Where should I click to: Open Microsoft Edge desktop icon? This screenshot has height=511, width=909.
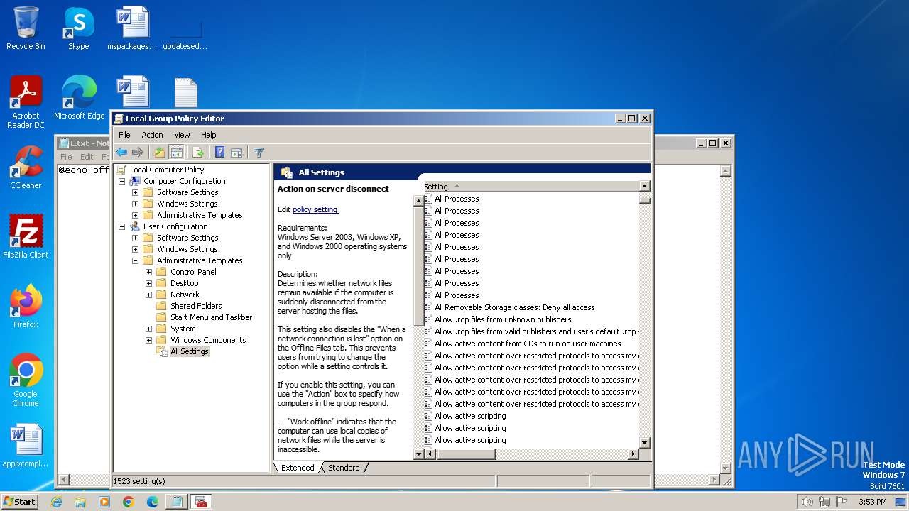(x=79, y=97)
